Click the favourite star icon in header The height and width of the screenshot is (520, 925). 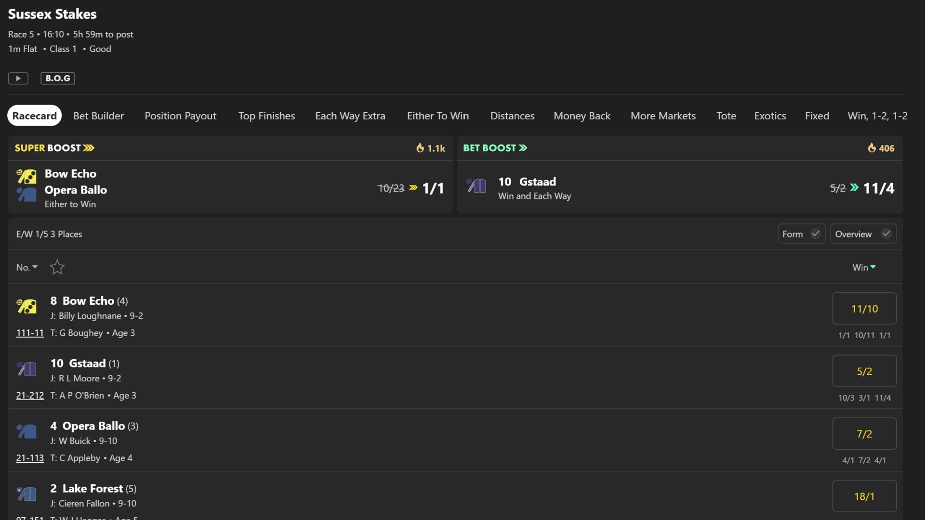[x=57, y=267]
